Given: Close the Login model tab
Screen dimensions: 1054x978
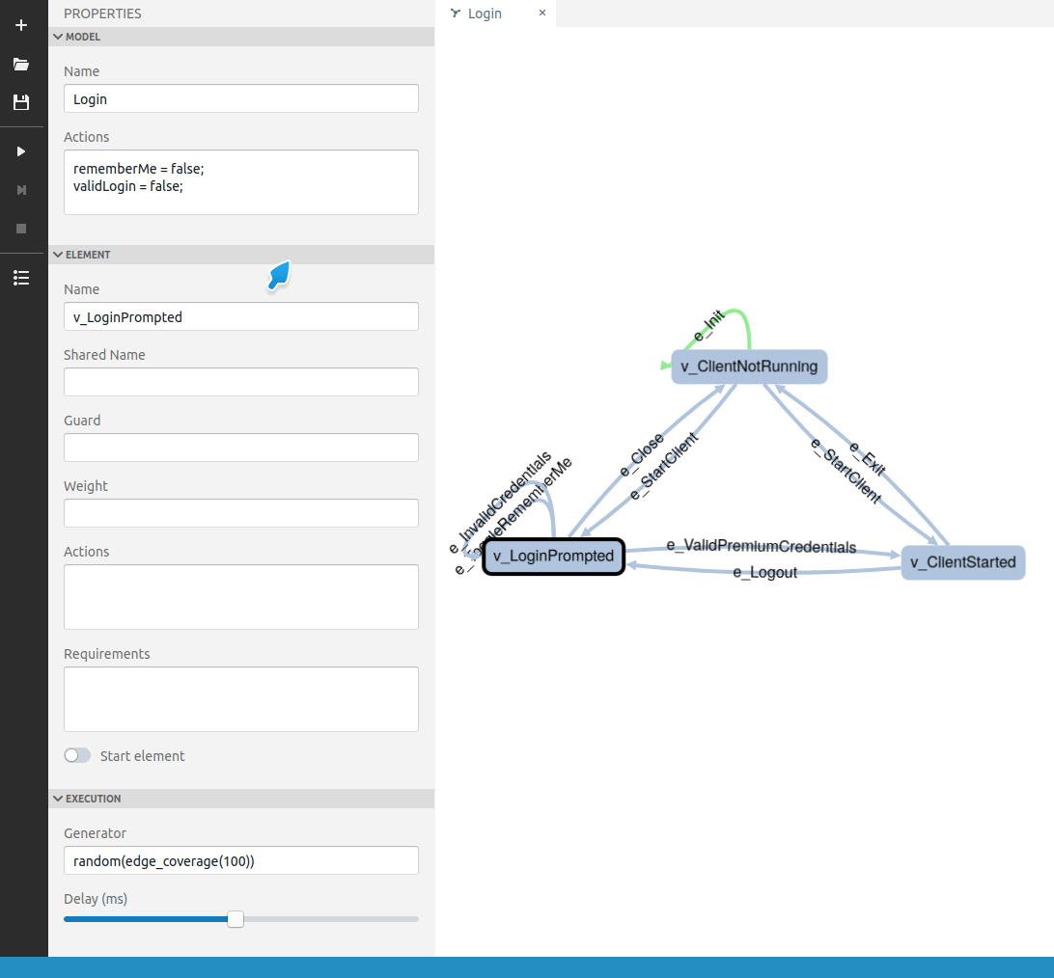Looking at the screenshot, I should (x=542, y=14).
